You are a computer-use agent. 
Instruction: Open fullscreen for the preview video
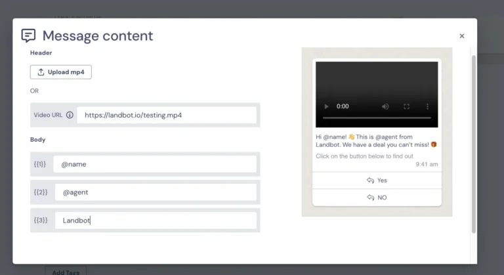(x=407, y=106)
